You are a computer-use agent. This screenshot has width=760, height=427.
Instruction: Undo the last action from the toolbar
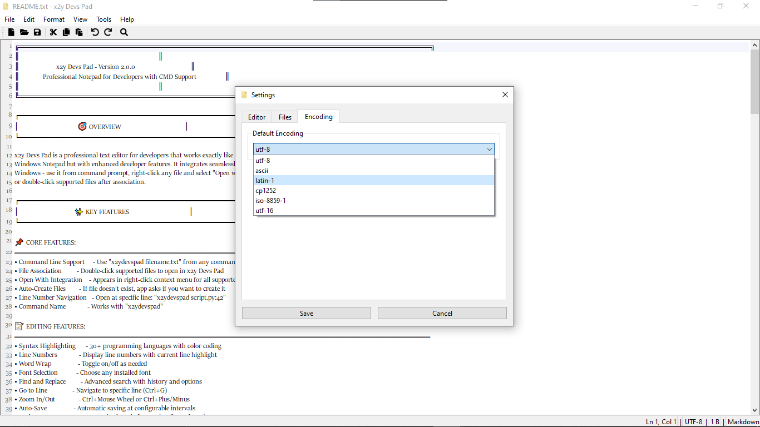click(x=95, y=32)
